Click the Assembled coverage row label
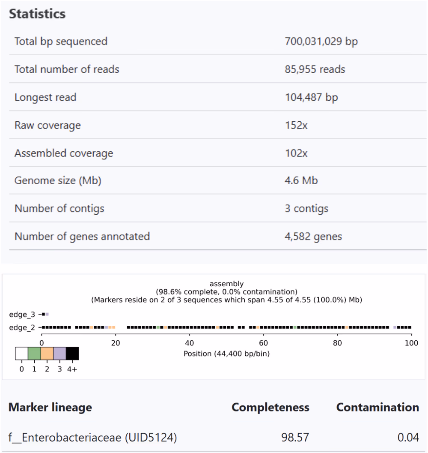Viewport: 428px width, 453px height. (x=64, y=153)
